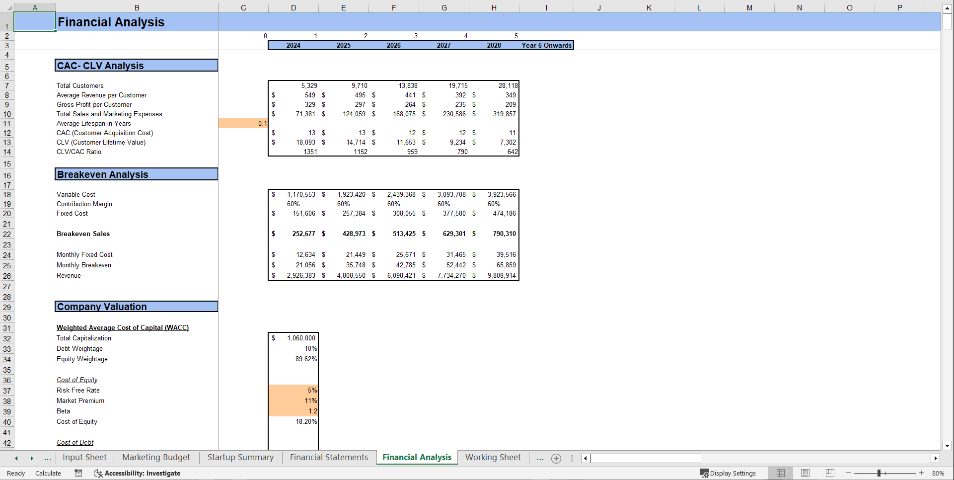Select the Marketing Budget sheet
The width and height of the screenshot is (954, 480).
156,457
